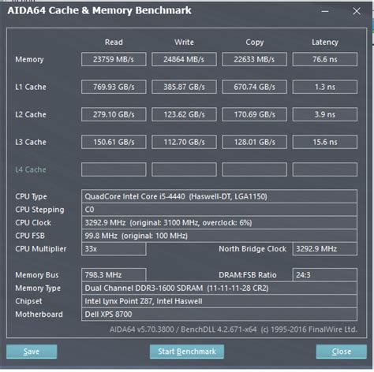Image resolution: width=374 pixels, height=372 pixels.
Task: Minimize the AIDA64 benchmark window
Action: [325, 11]
